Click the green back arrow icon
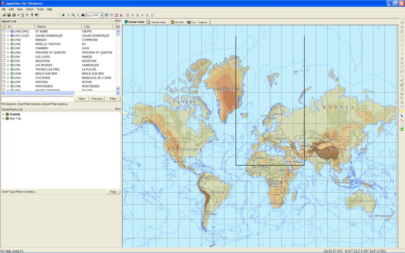405x253 pixels. click(63, 15)
